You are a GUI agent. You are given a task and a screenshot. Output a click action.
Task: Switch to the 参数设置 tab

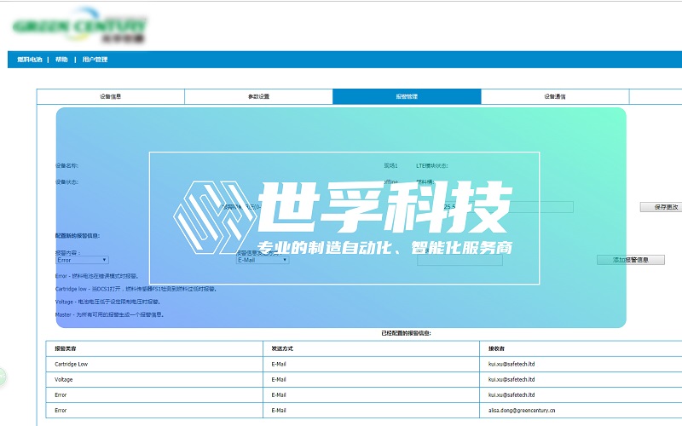click(258, 96)
